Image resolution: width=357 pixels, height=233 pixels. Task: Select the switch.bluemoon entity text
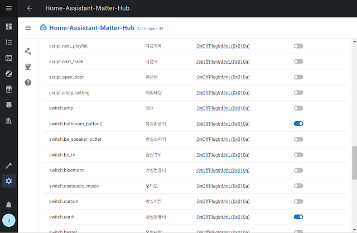(67, 170)
